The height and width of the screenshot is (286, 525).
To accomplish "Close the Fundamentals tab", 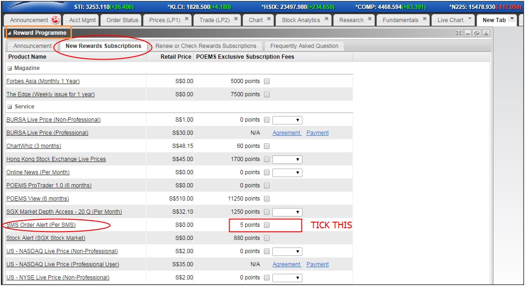I will pos(425,19).
